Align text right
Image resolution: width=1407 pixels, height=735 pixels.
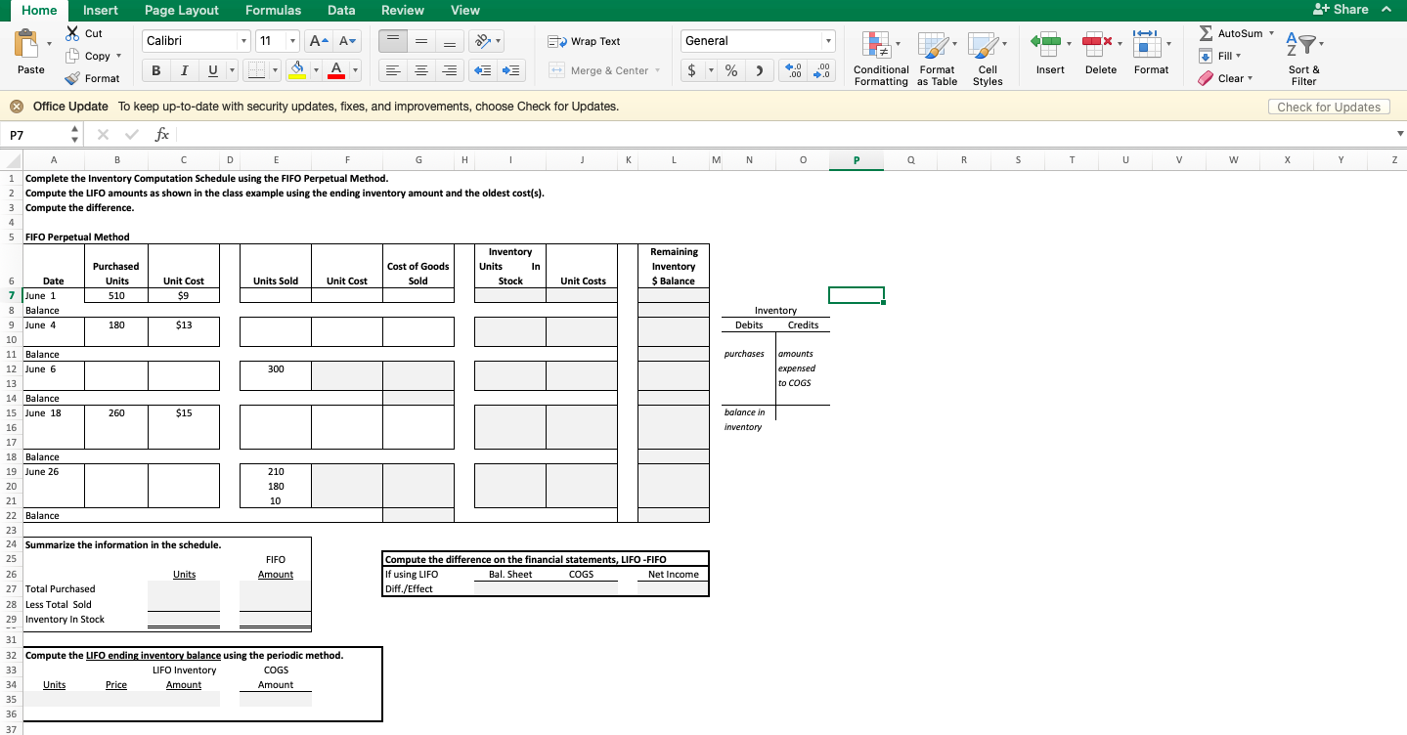449,70
